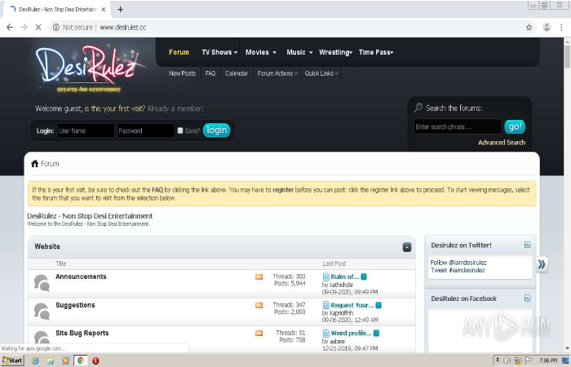Open the Chrome three-dot menu

point(561,27)
